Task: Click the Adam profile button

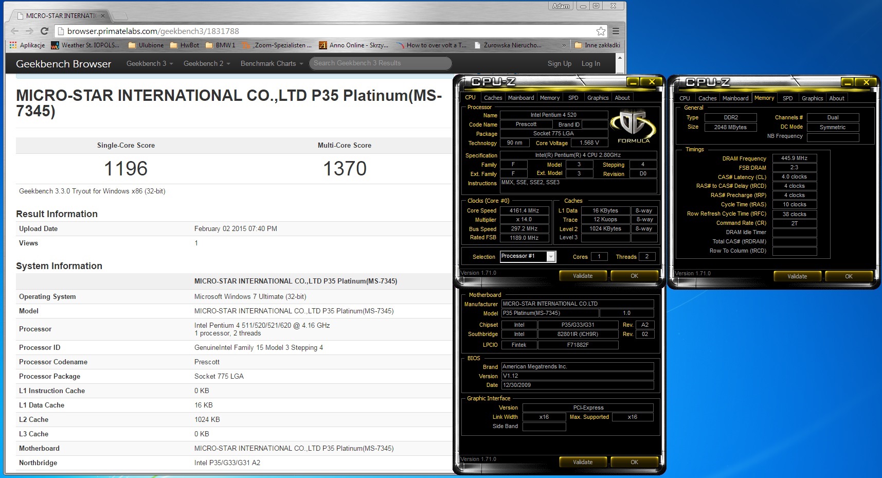Action: [561, 6]
